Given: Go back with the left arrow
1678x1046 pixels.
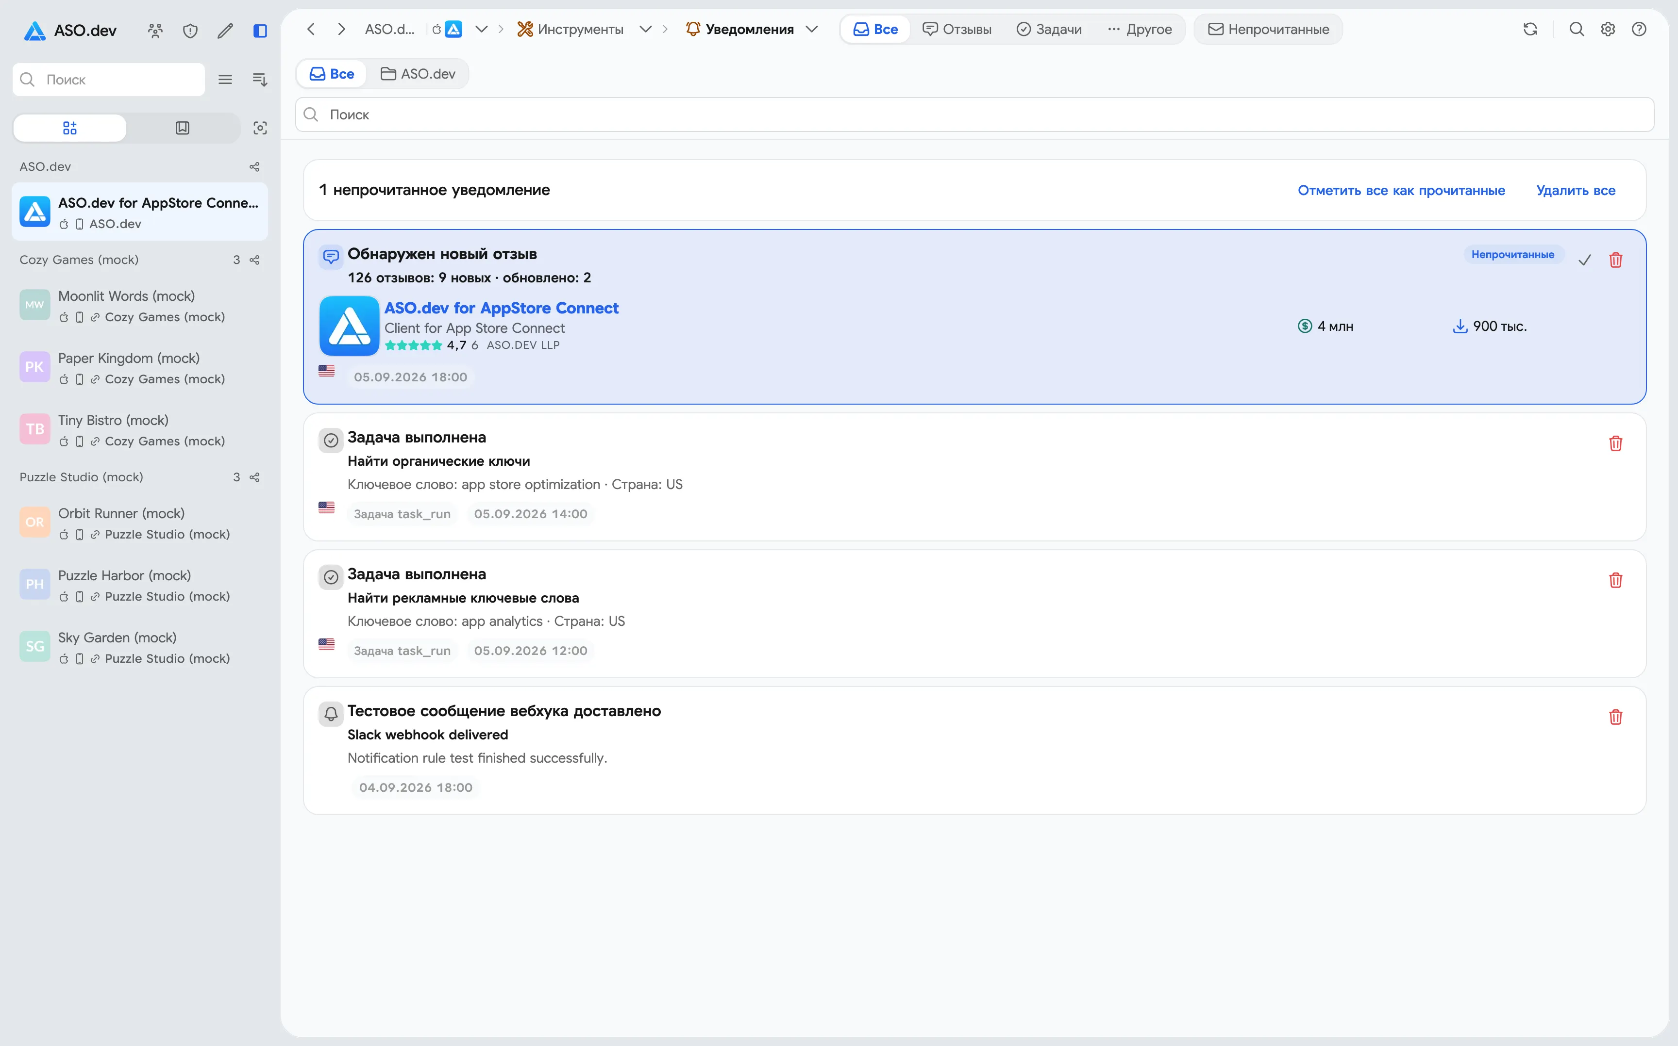Looking at the screenshot, I should pos(311,29).
